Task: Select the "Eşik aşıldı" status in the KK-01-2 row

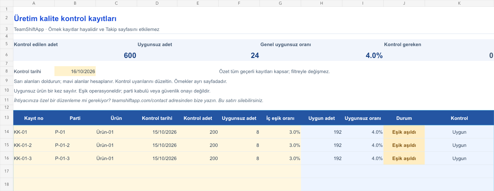Action: pyautogui.click(x=404, y=145)
